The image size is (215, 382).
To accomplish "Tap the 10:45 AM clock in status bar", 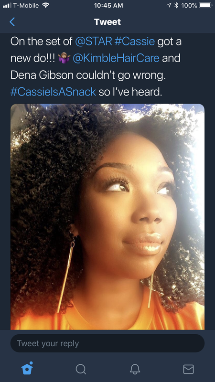I will 108,5.
